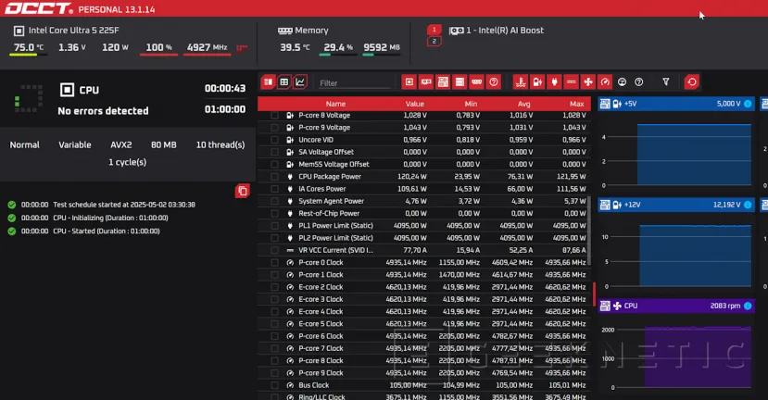Image resolution: width=768 pixels, height=400 pixels.
Task: Open the funnel filter options
Action: tap(666, 82)
